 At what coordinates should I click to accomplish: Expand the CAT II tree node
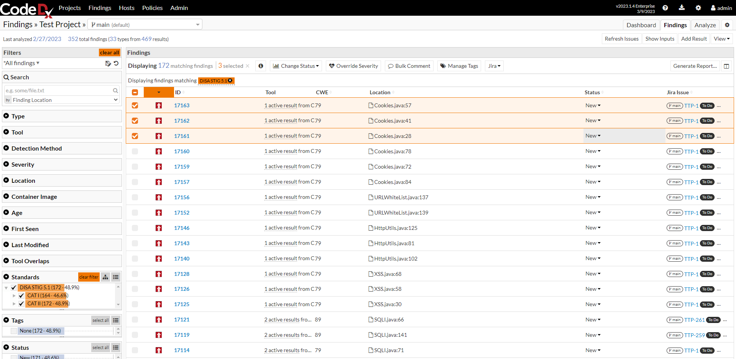14,303
